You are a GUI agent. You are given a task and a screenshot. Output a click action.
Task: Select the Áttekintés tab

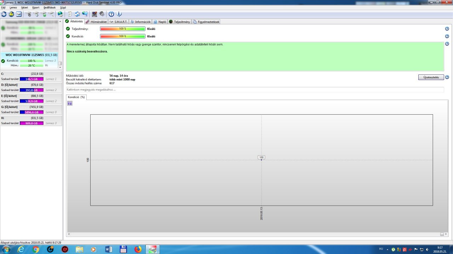click(74, 22)
